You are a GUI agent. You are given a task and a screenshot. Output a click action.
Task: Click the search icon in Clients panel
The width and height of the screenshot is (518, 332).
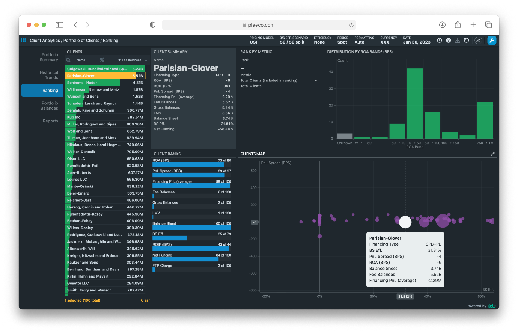tap(68, 60)
